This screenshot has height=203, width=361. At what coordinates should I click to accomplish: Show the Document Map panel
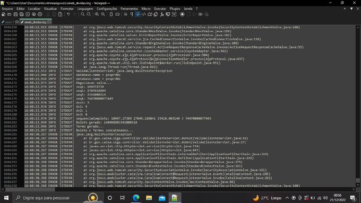[x=150, y=14]
